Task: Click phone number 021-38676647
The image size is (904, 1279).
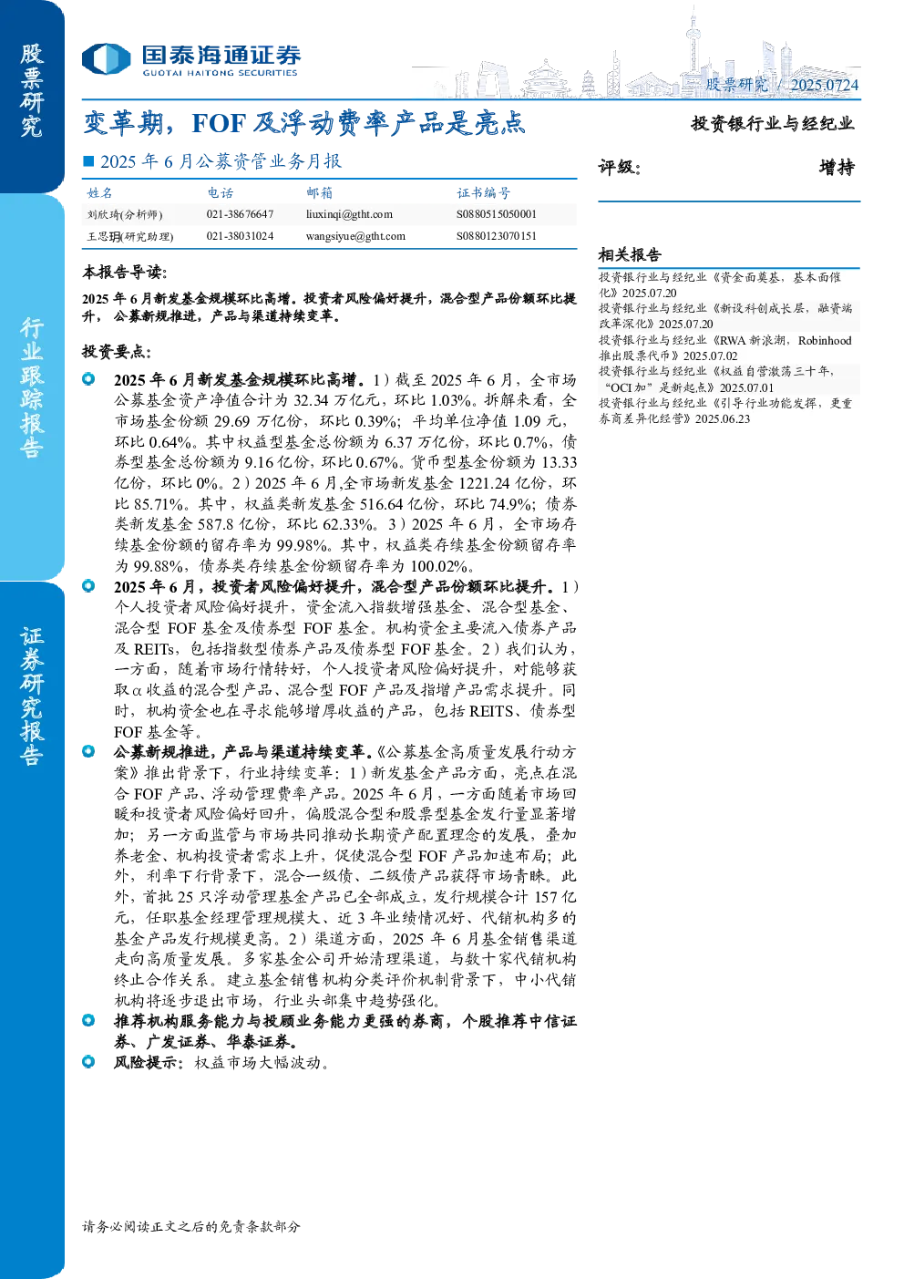Action: pos(240,214)
